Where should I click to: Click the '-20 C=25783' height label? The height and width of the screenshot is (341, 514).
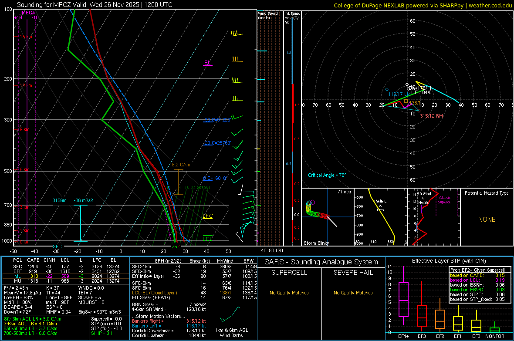pos(216,143)
